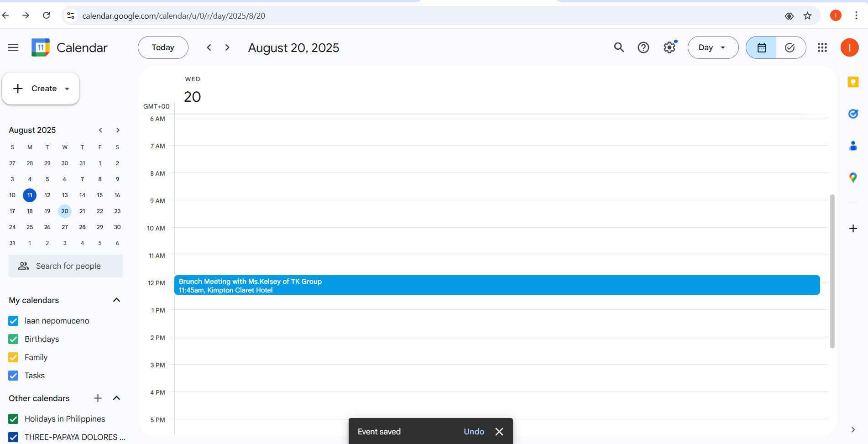Select August 11 in mini calendar
This screenshot has width=868, height=444.
click(30, 195)
